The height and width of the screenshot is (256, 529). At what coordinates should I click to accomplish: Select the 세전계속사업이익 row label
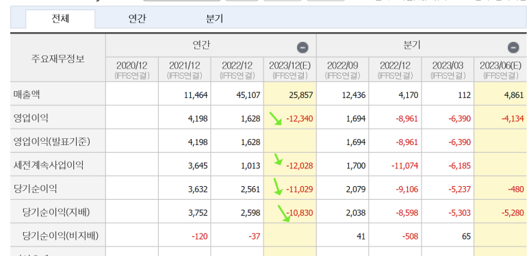tap(48, 166)
